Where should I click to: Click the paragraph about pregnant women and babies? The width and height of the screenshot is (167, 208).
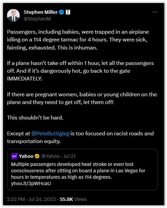click(x=82, y=98)
